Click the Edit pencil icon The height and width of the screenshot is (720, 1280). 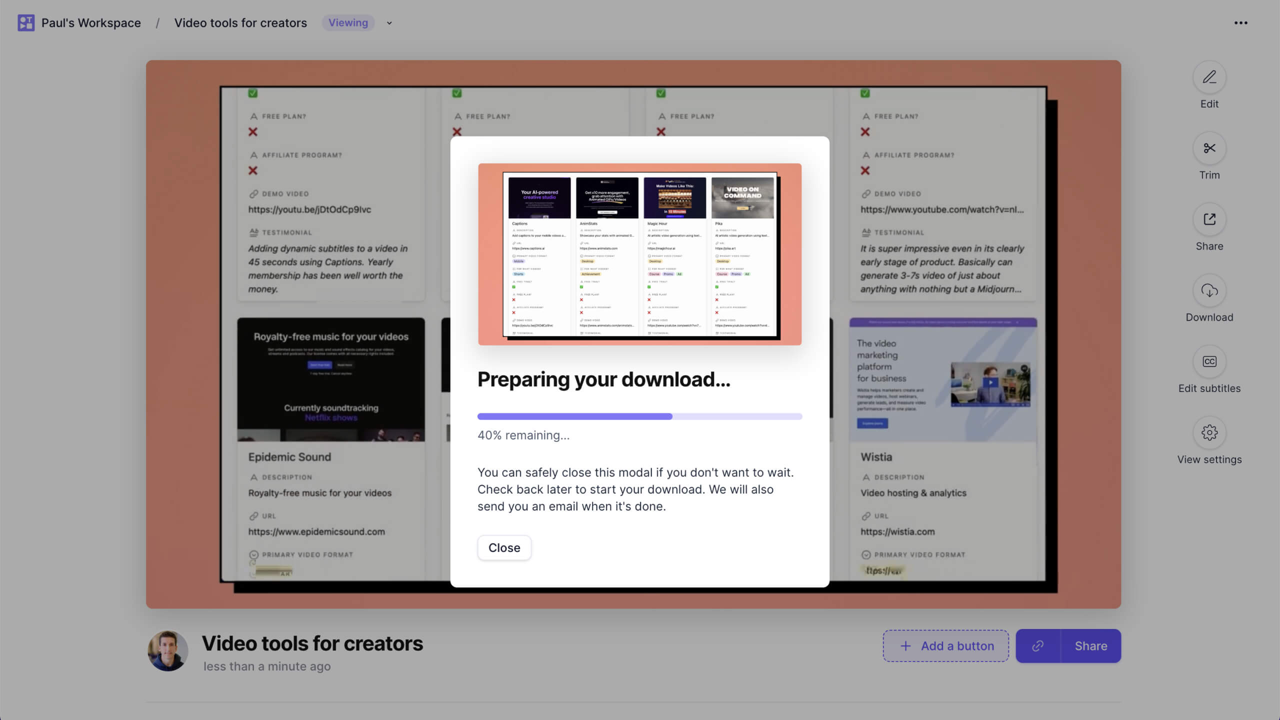[1209, 77]
